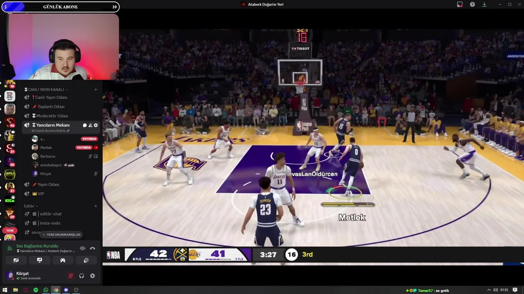Jump to YENİ OKUNMAMIŞLAR unread messages
Screen dimensions: 524x294
coord(62,235)
